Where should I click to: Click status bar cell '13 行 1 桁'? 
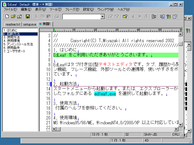107,135
